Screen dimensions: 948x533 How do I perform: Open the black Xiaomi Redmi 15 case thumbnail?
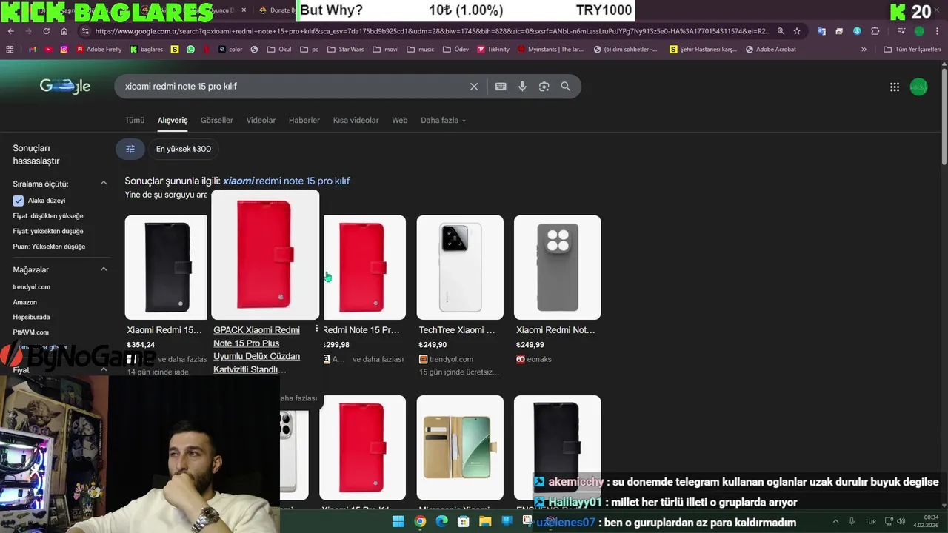tap(166, 267)
